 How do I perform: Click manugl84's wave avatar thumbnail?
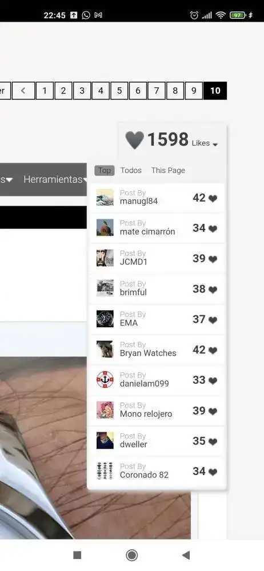click(x=105, y=198)
